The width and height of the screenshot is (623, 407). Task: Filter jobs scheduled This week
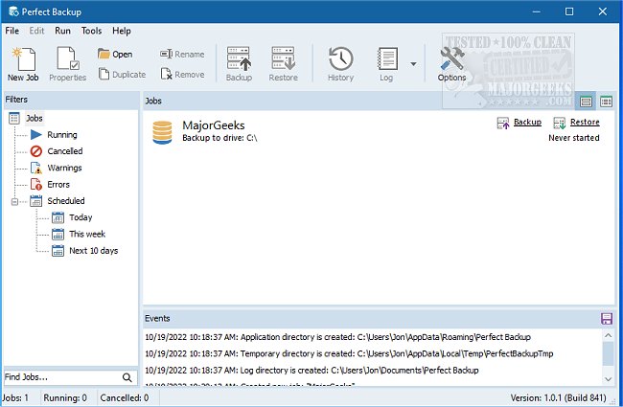tap(87, 235)
